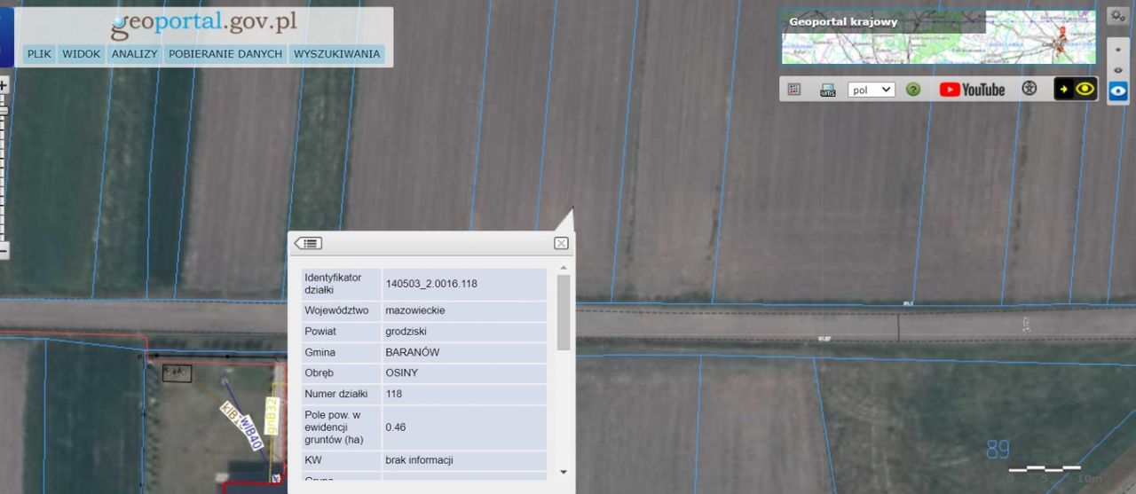
Task: Click the Identyfikator działki label
Action: pyautogui.click(x=341, y=284)
